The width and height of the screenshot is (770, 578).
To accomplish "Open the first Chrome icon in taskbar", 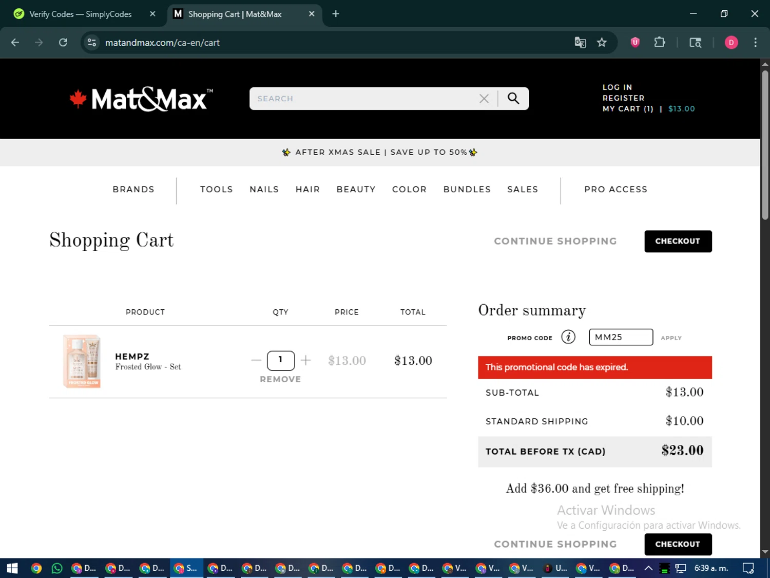I will click(36, 568).
